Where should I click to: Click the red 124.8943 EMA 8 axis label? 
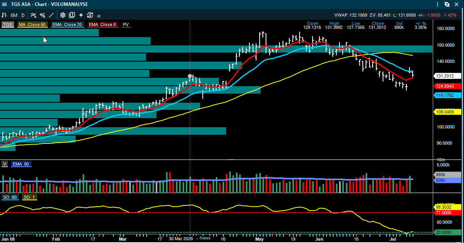pos(447,86)
